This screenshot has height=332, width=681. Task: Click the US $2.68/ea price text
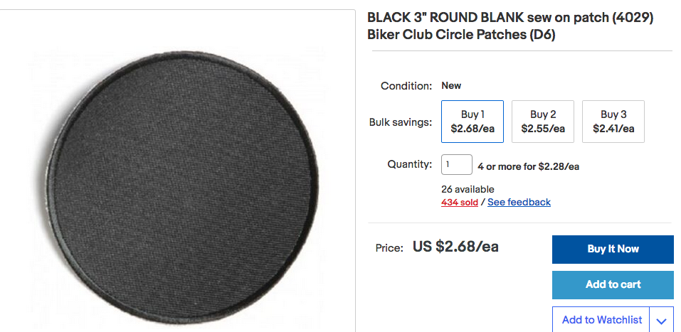(455, 247)
